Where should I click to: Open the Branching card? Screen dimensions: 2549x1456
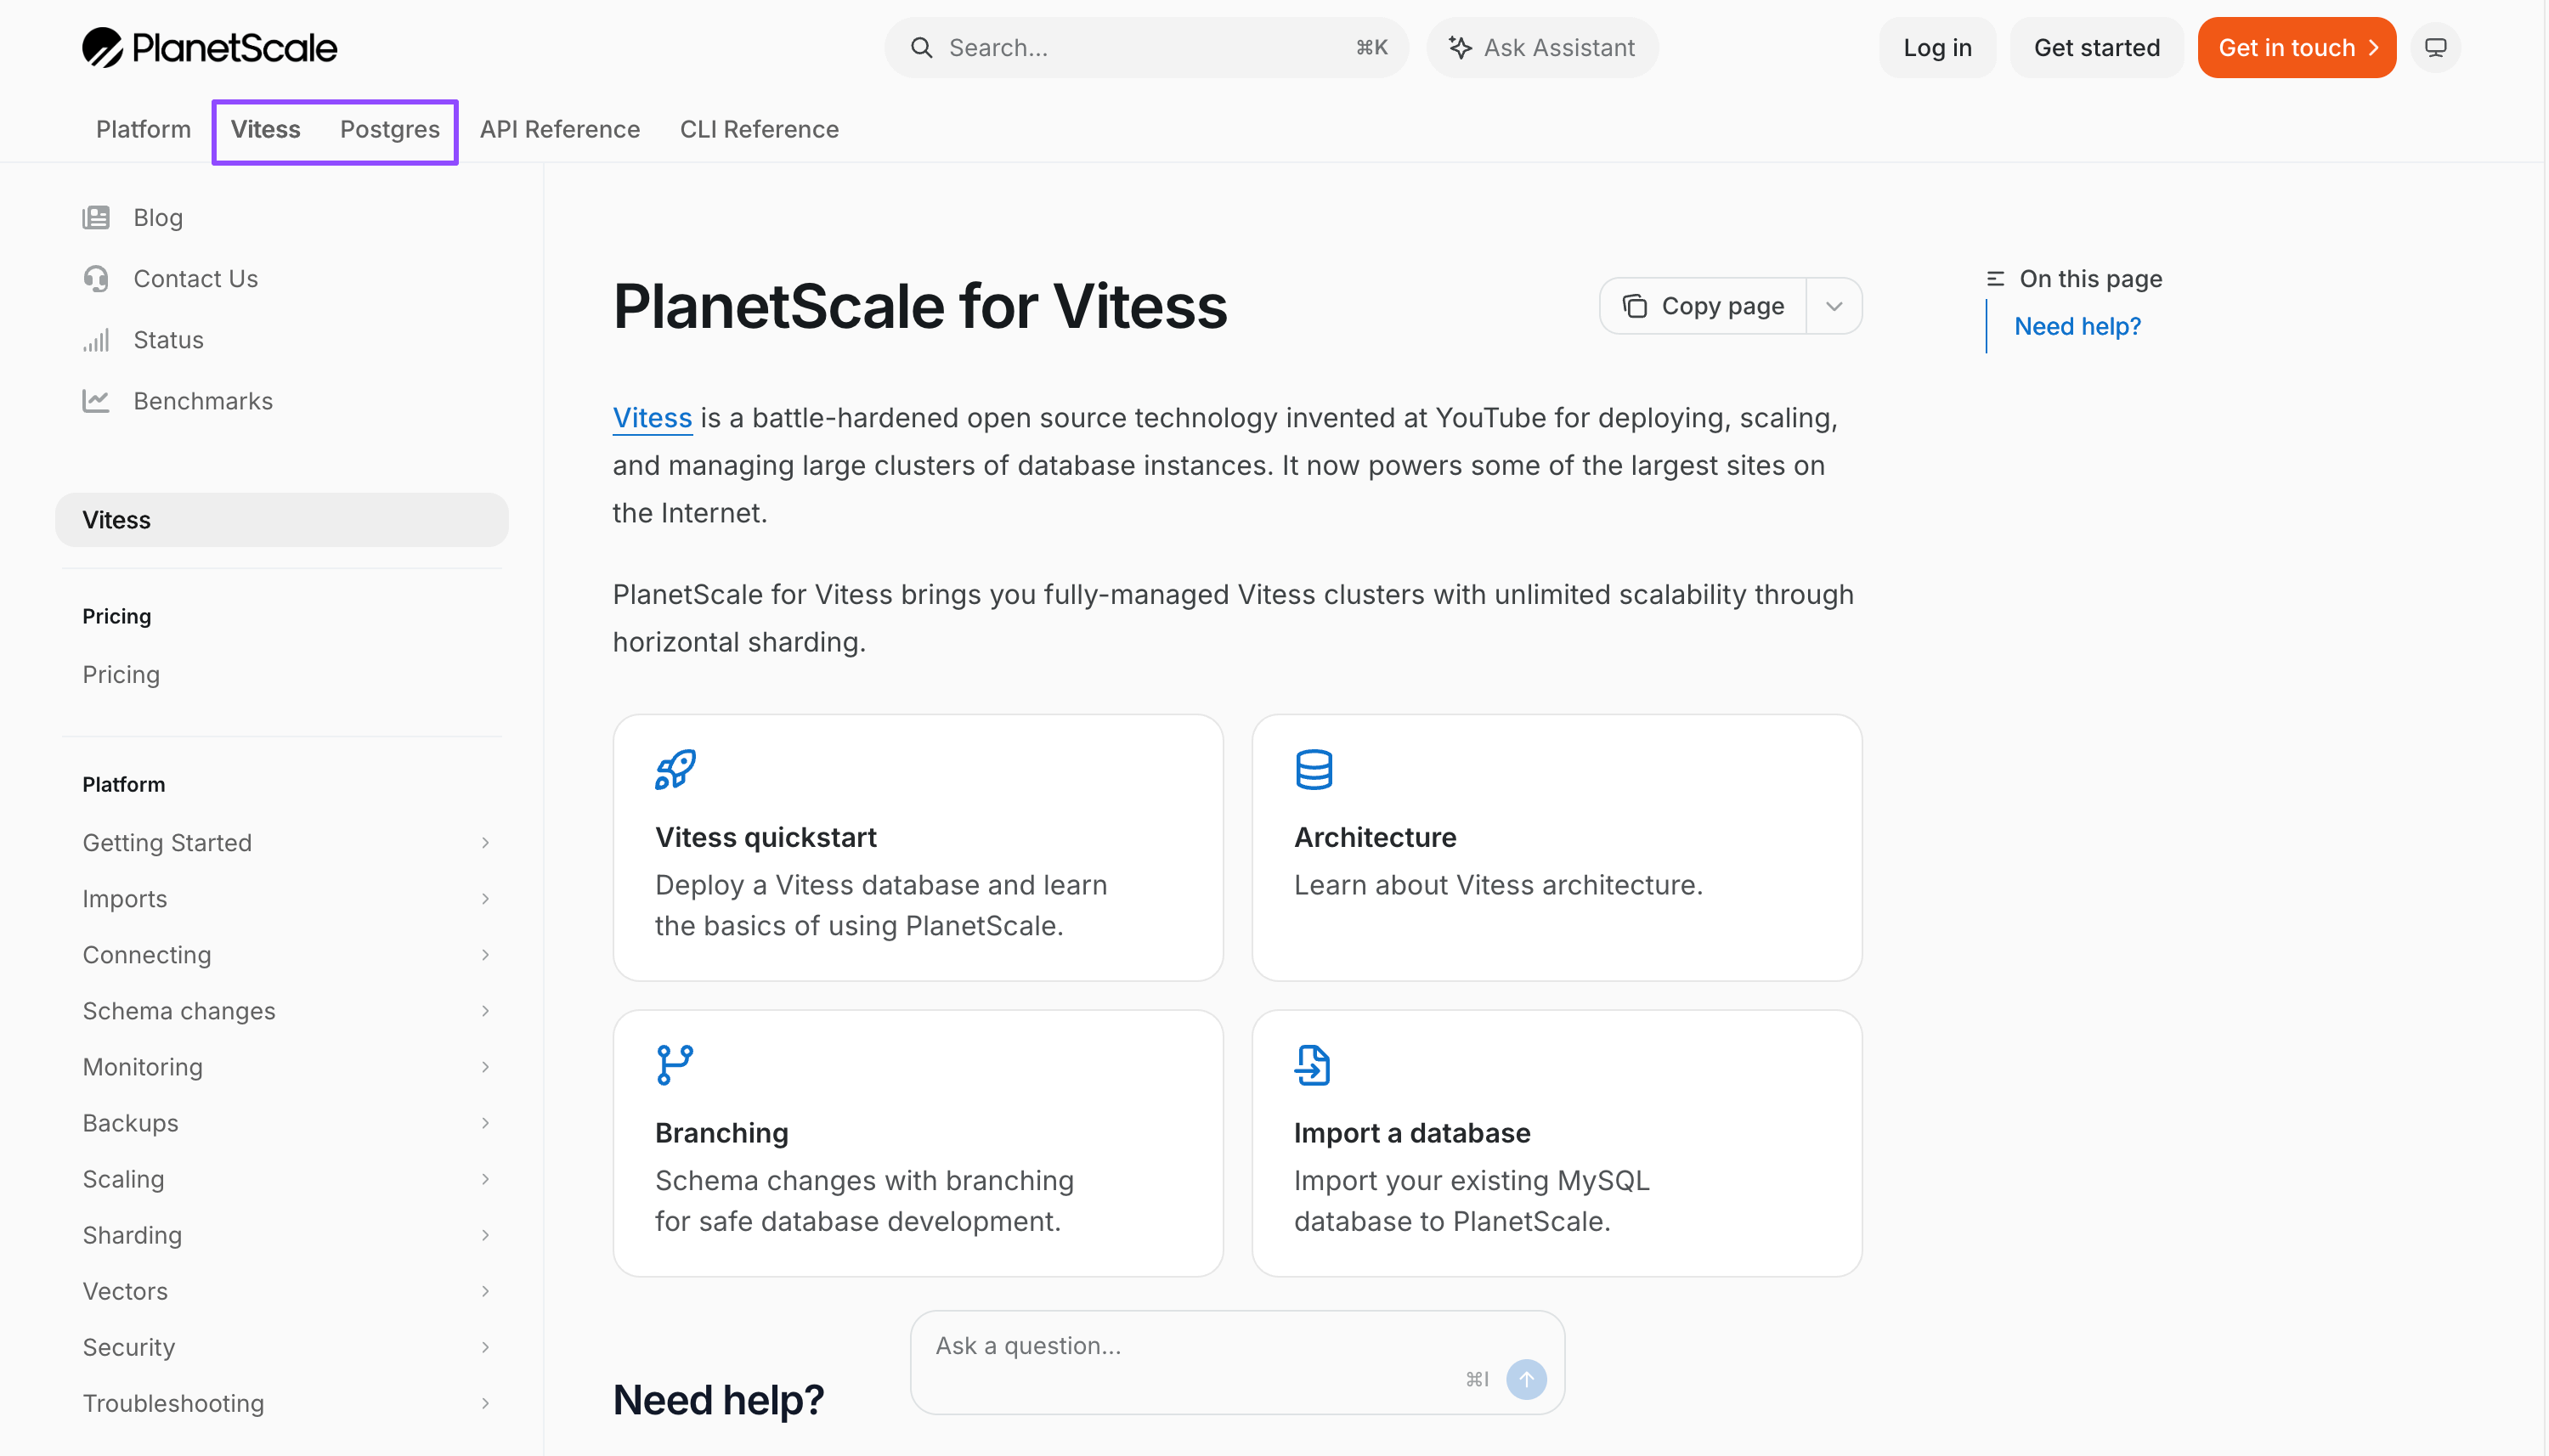pyautogui.click(x=918, y=1143)
